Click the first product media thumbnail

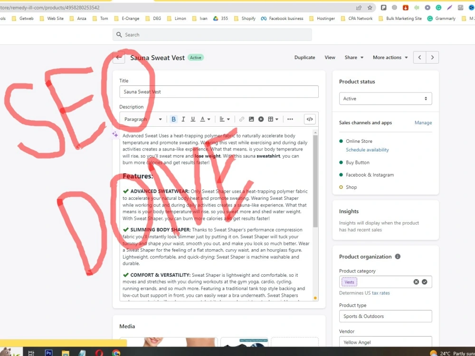tap(169, 342)
